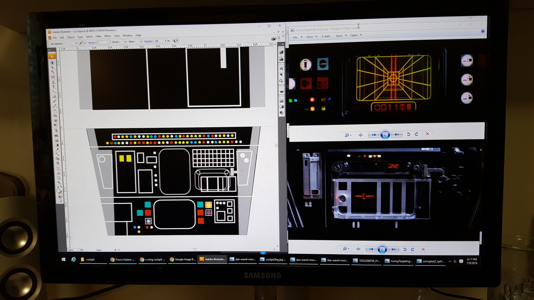Rotate clockwise in the metal-panel Photo Viewer
The image size is (534, 300).
coord(413,249)
